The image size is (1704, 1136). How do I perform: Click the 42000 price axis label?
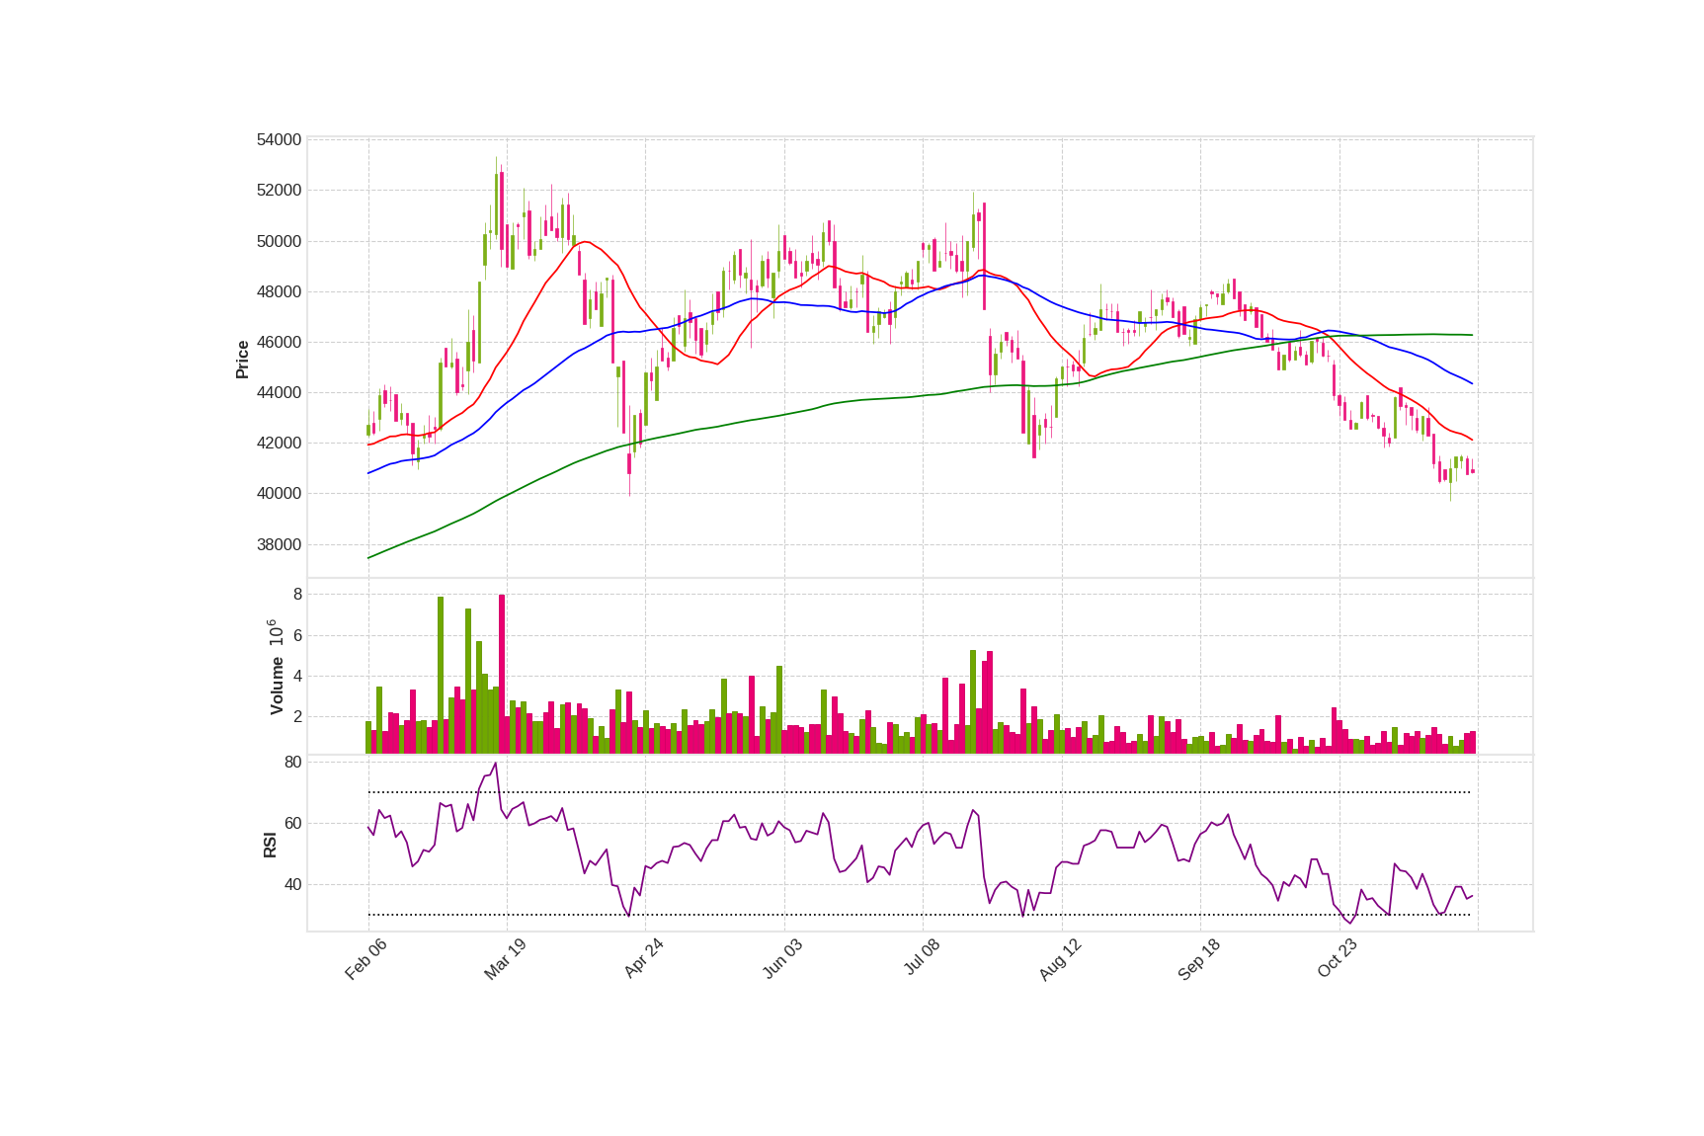click(x=279, y=443)
